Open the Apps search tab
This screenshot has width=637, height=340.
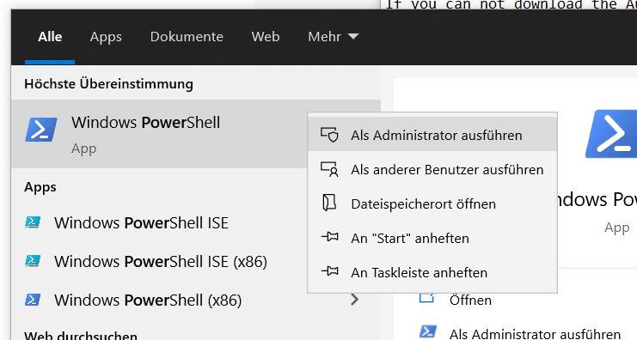[106, 37]
